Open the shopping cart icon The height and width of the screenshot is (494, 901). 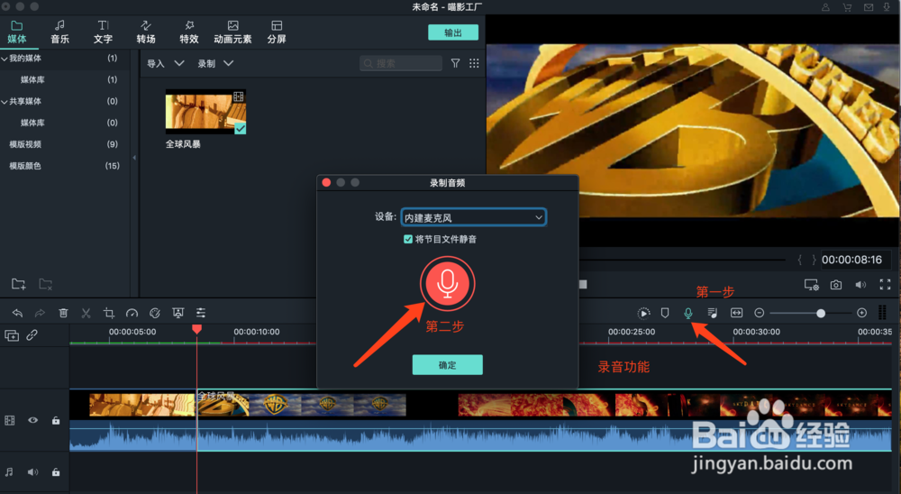click(847, 7)
